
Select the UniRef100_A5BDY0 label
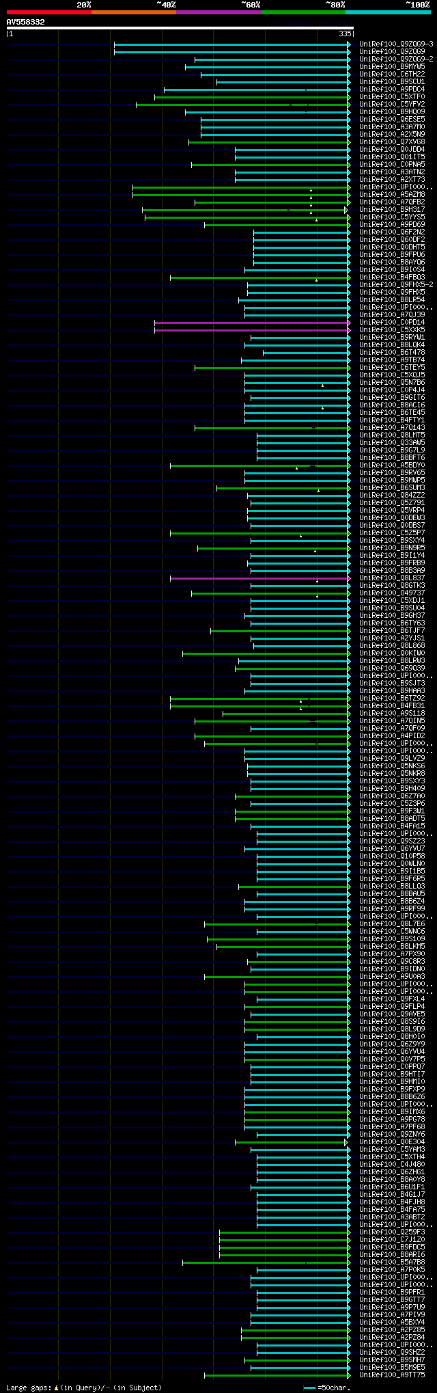click(x=393, y=465)
